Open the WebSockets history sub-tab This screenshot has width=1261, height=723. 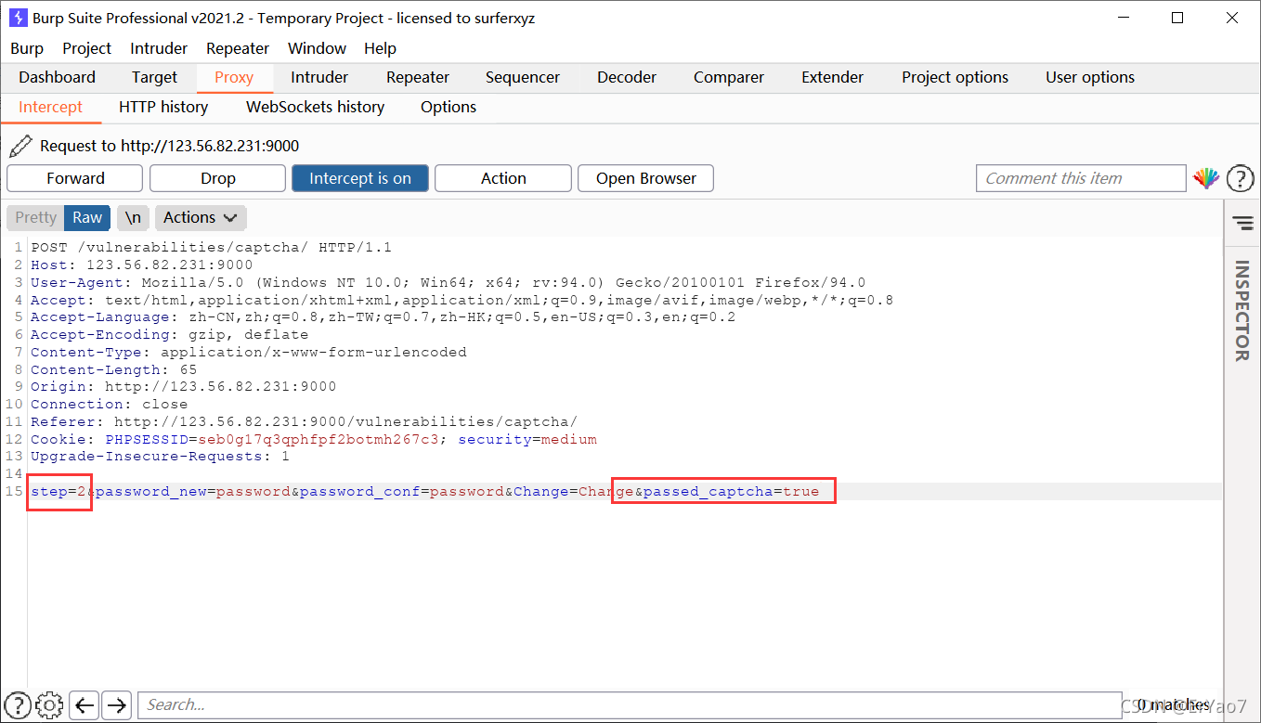[x=315, y=107]
